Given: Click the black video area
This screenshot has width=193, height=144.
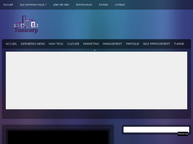Looking at the screenshot, I should coord(58,137).
